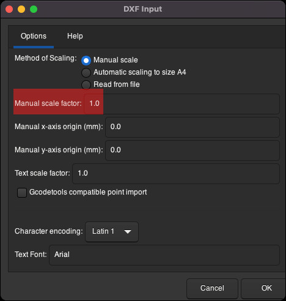Click the Text Font field with Arial
286x301 pixels.
[164, 255]
